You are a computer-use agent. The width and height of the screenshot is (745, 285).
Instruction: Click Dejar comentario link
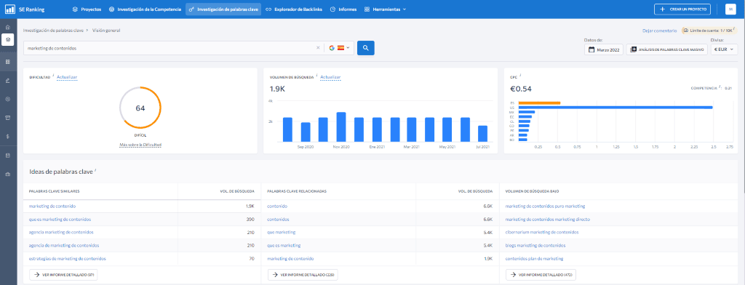tap(659, 31)
